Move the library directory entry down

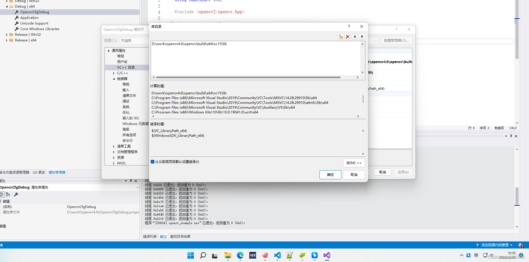click(355, 36)
